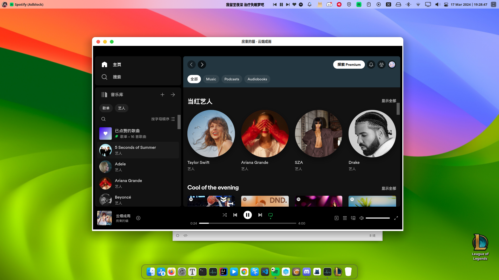Viewport: 499px width, 280px height.
Task: Add a new playlist with plus icon
Action: coord(162,95)
